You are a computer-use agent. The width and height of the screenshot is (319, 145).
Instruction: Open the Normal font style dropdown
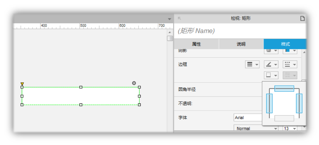click(x=256, y=128)
